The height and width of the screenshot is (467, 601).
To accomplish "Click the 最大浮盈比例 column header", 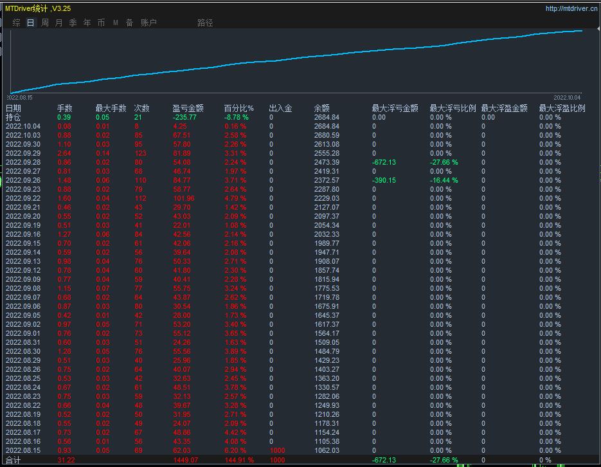I will tap(562, 108).
